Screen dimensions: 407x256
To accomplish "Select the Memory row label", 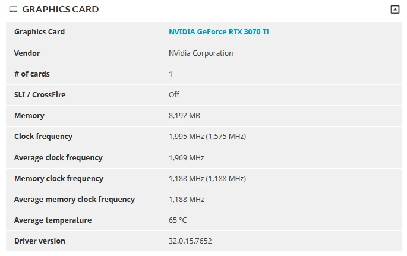I will pos(29,115).
